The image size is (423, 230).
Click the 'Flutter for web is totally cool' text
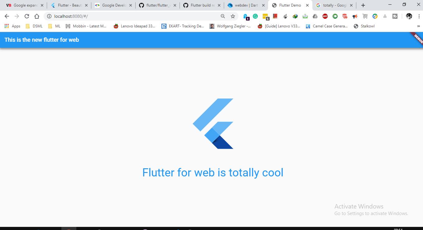coord(213,172)
